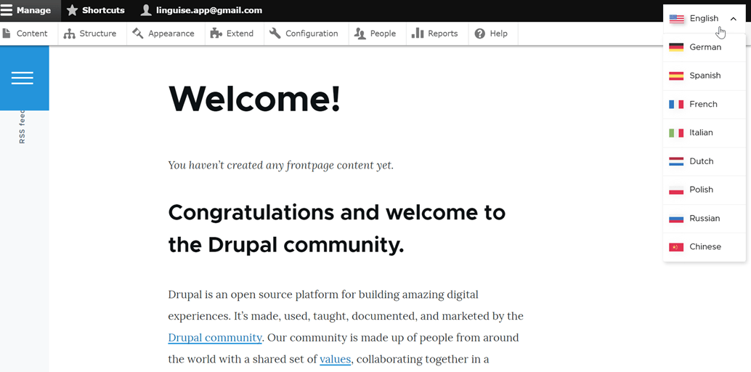751x372 pixels.
Task: Go to the Structure admin menu
Action: (x=92, y=33)
